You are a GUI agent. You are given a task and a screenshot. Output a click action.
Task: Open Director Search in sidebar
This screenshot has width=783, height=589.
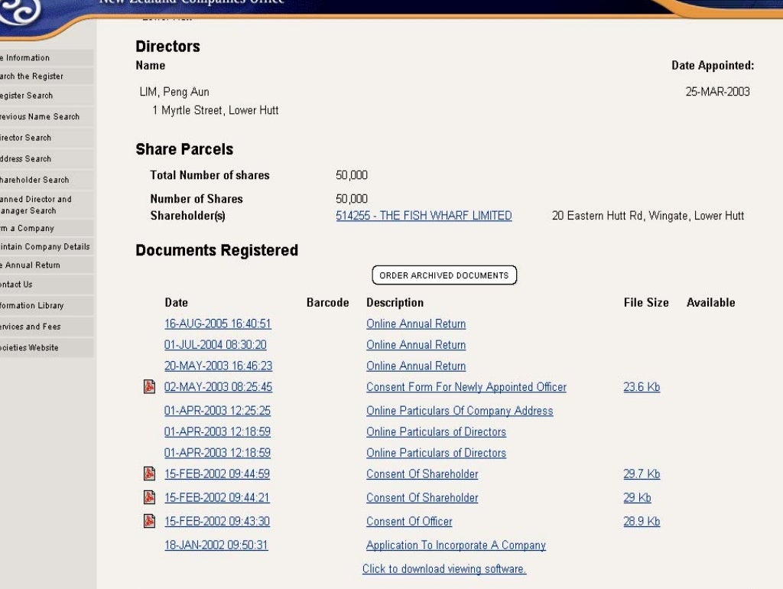click(x=47, y=138)
